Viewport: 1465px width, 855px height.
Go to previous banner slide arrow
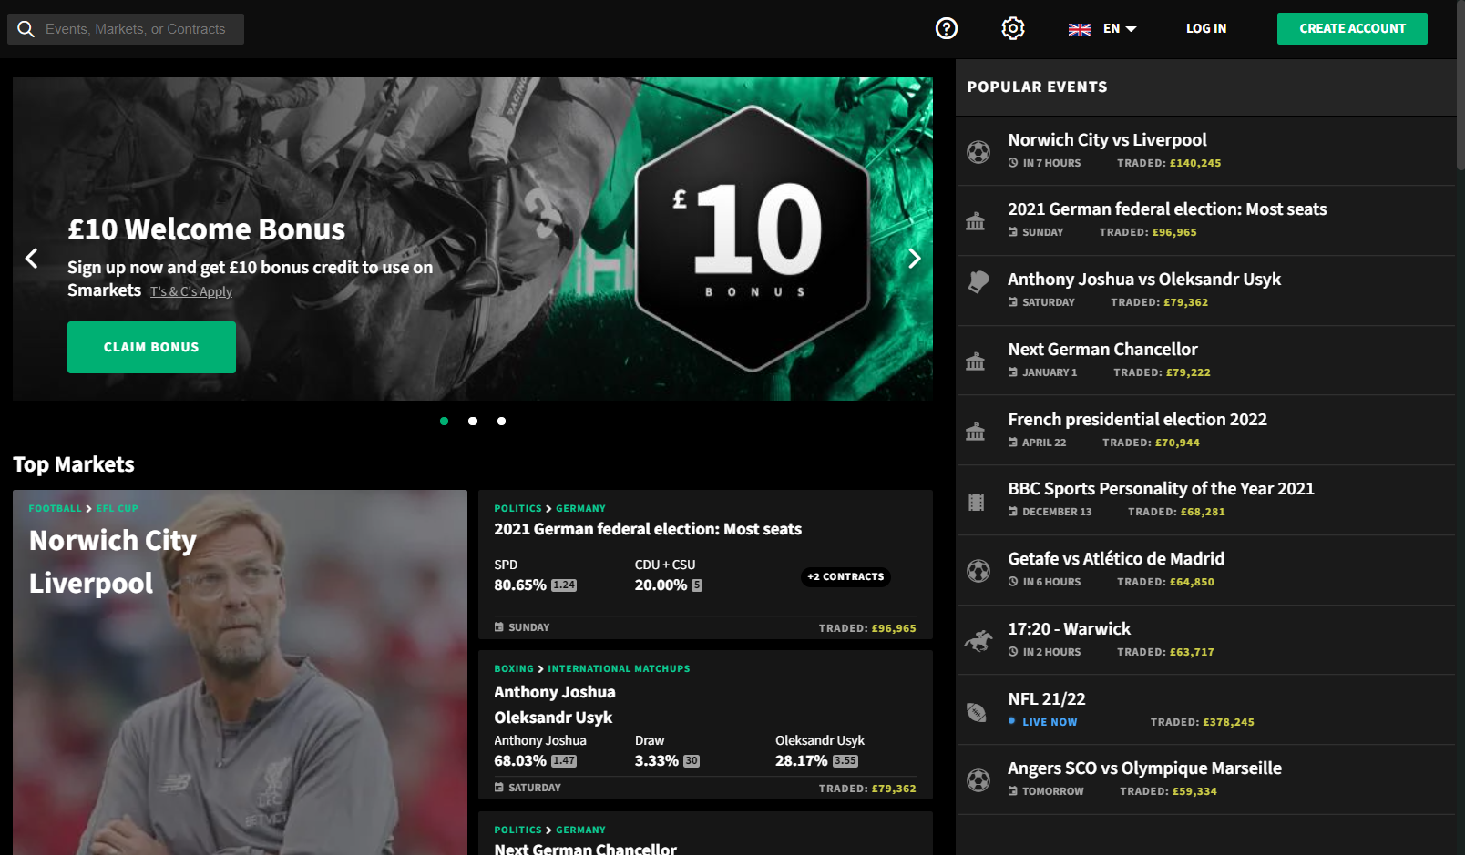(32, 259)
